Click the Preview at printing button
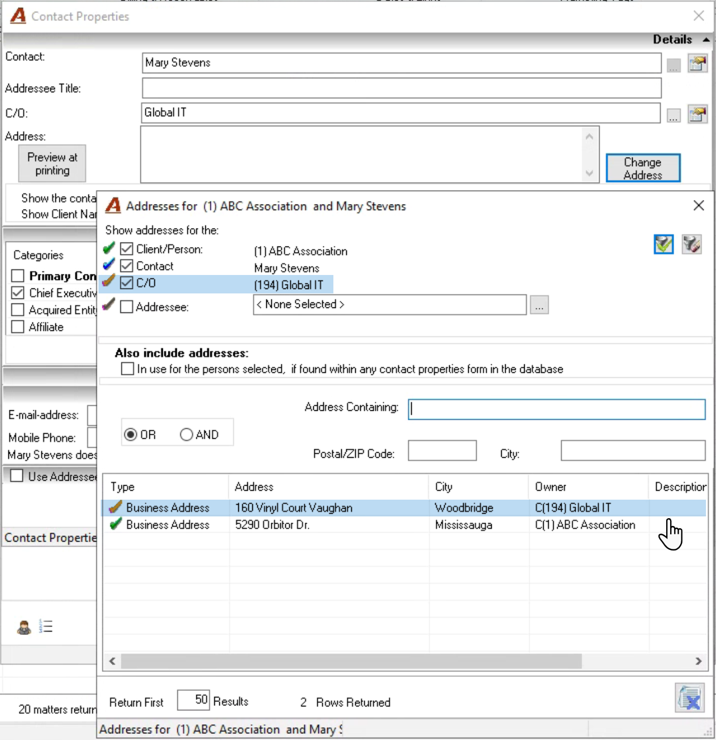 pos(52,163)
